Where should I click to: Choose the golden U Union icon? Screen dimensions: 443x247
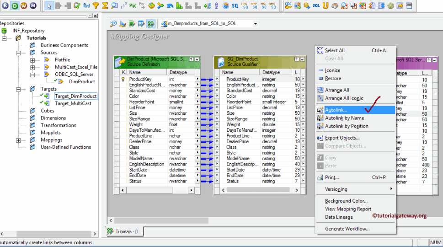(326, 5)
